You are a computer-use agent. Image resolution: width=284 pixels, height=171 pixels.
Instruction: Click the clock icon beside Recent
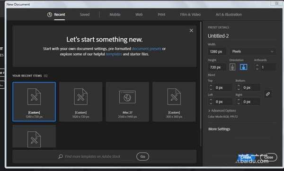click(x=50, y=15)
